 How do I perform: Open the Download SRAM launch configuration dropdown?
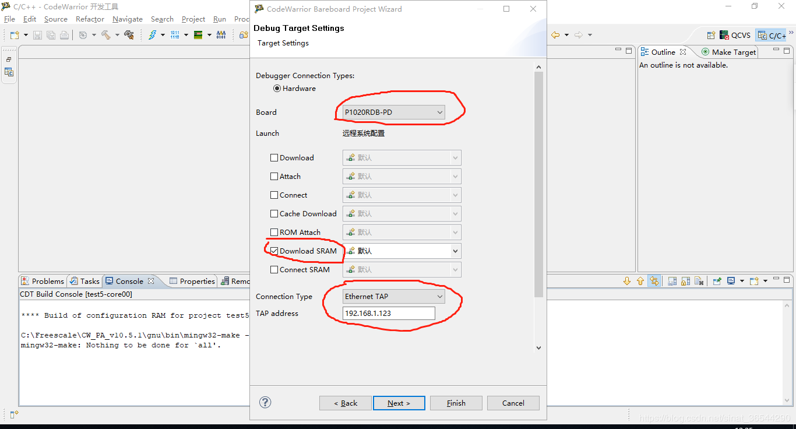(455, 251)
